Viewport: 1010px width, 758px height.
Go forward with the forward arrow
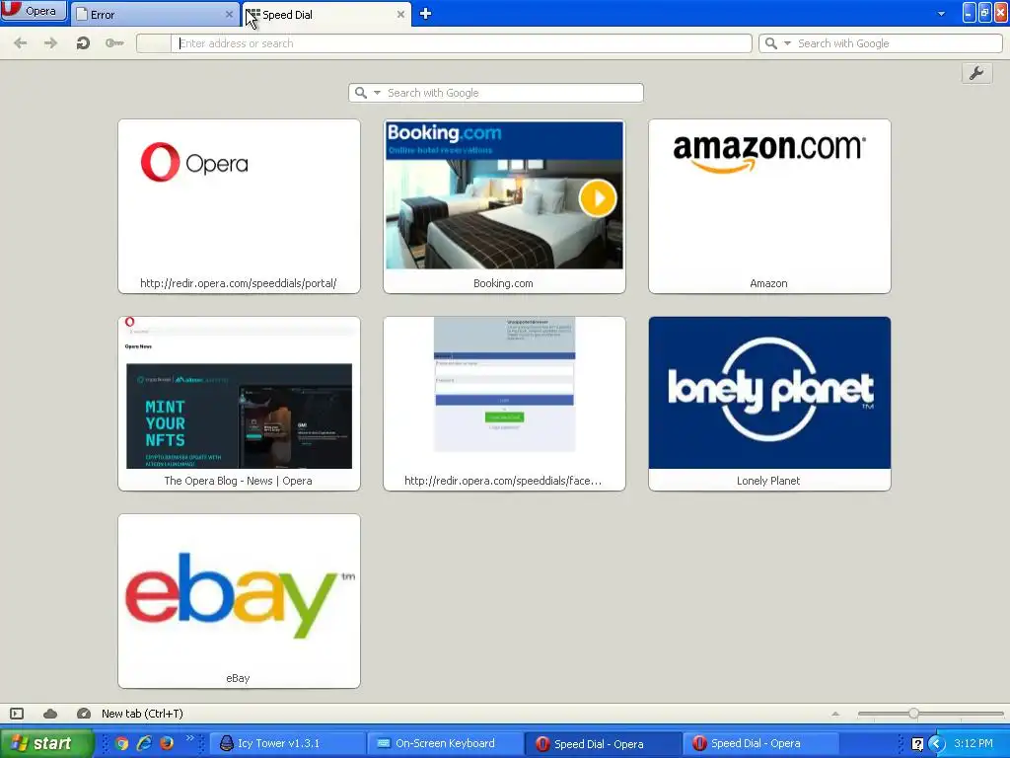pyautogui.click(x=51, y=43)
